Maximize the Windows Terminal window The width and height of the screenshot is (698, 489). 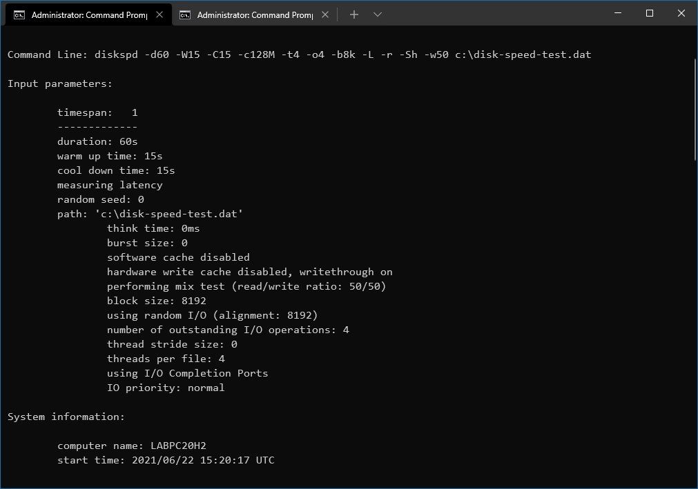[x=649, y=13]
